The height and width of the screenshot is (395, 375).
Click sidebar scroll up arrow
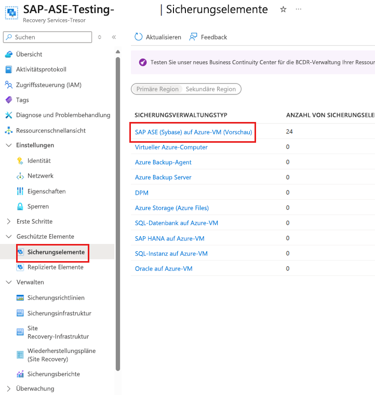coord(118,52)
